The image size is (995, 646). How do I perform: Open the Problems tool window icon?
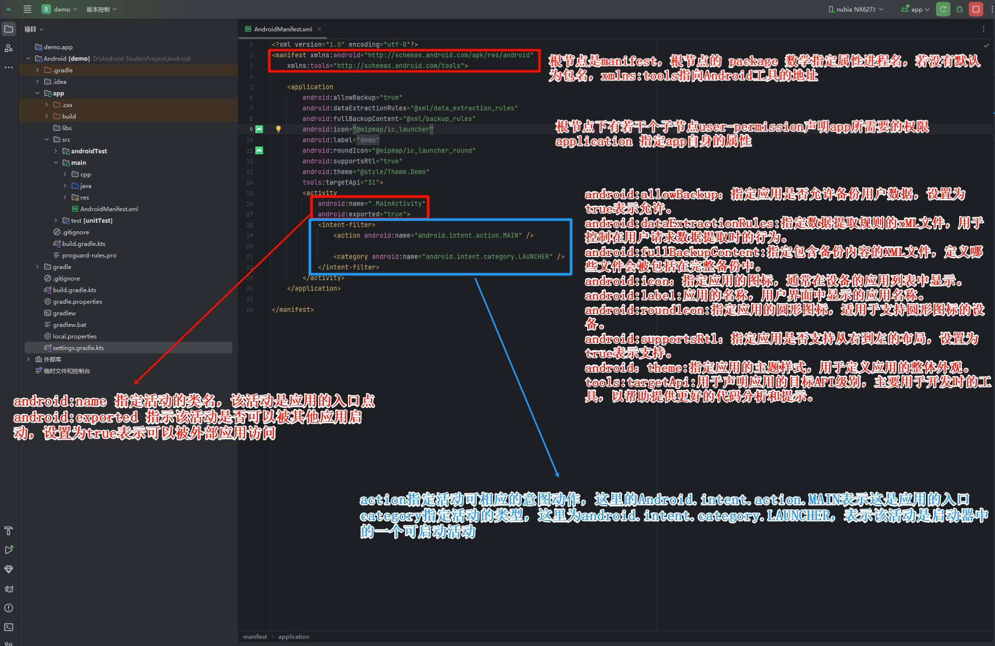coord(9,608)
